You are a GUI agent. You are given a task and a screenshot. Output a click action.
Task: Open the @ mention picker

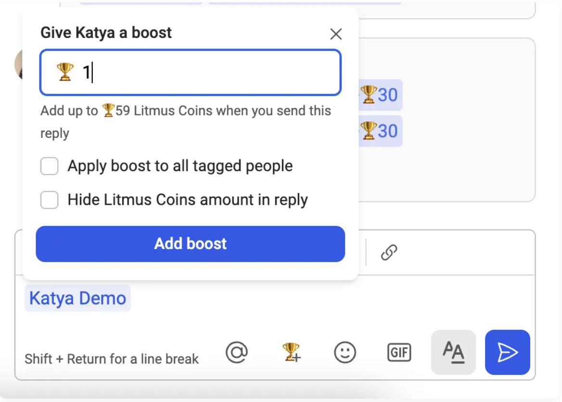pos(237,353)
